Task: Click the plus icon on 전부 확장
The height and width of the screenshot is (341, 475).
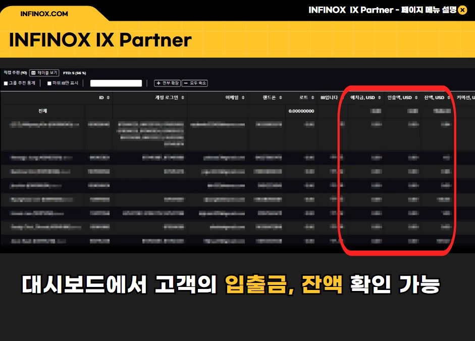Action: coord(159,83)
